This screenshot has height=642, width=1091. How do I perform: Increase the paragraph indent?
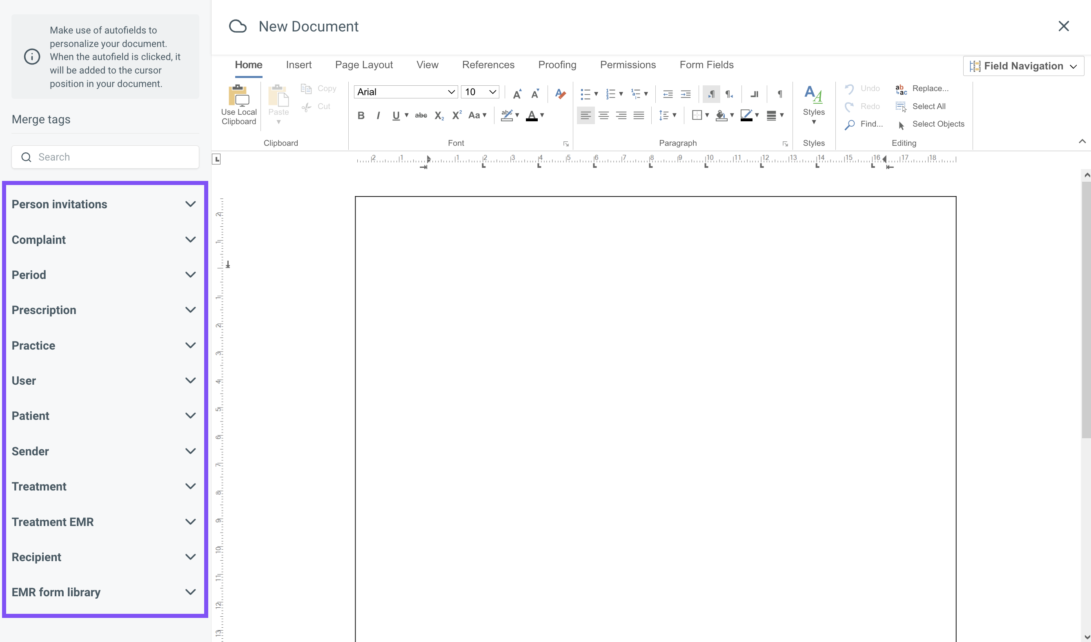point(686,94)
